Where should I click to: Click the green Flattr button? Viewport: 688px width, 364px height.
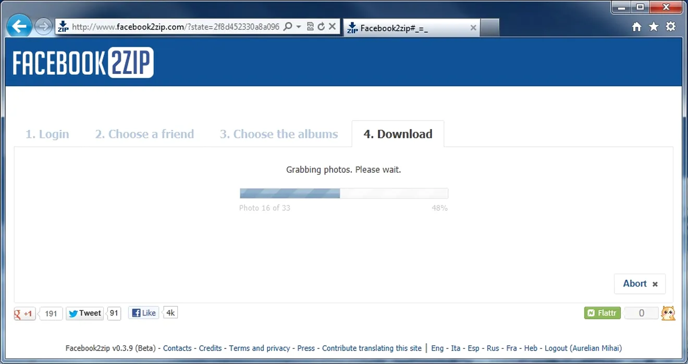pyautogui.click(x=602, y=313)
